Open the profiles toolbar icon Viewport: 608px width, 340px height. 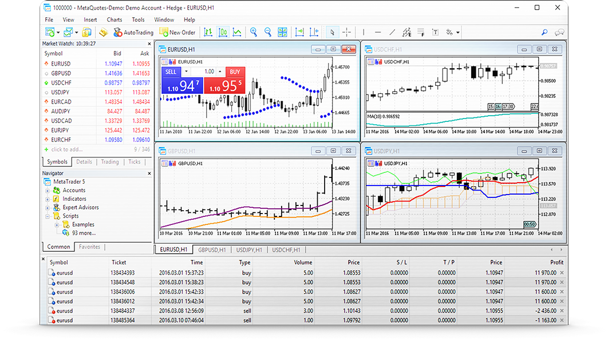[x=68, y=32]
